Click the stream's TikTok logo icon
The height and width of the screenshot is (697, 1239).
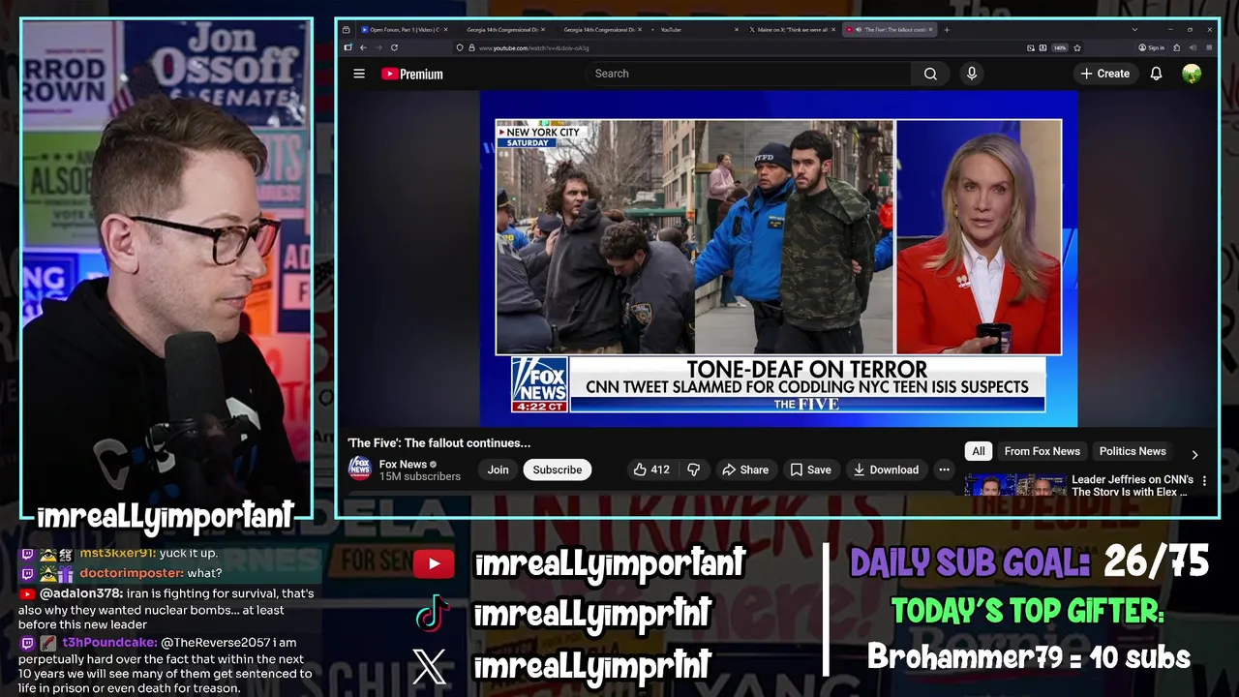(x=433, y=614)
